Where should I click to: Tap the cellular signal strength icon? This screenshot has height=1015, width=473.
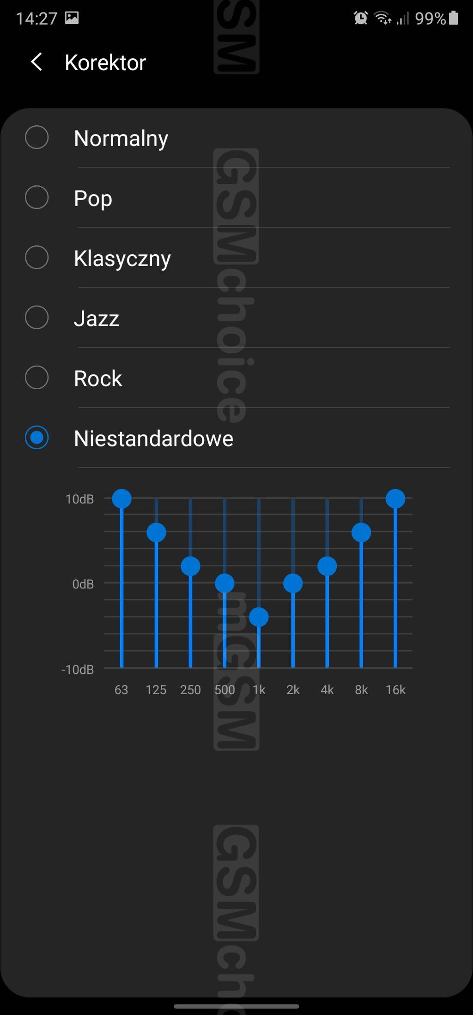(403, 18)
